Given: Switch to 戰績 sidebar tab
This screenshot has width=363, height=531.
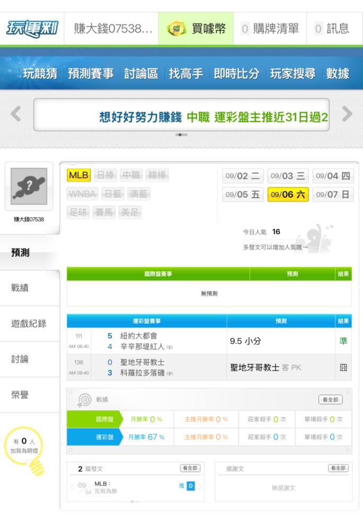Looking at the screenshot, I should click(30, 288).
